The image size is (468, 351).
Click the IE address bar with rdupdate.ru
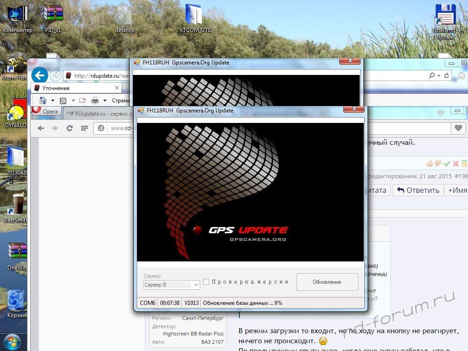tap(101, 75)
